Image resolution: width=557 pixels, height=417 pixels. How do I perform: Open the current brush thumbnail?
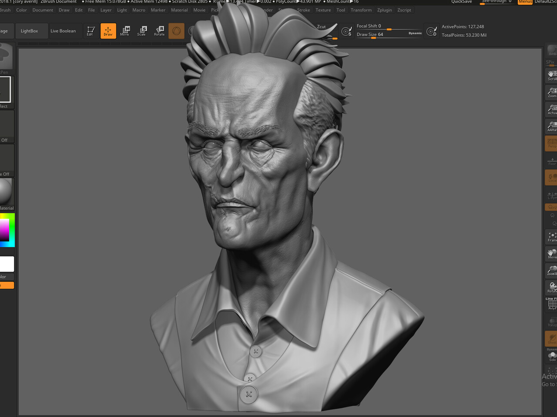[x=6, y=56]
